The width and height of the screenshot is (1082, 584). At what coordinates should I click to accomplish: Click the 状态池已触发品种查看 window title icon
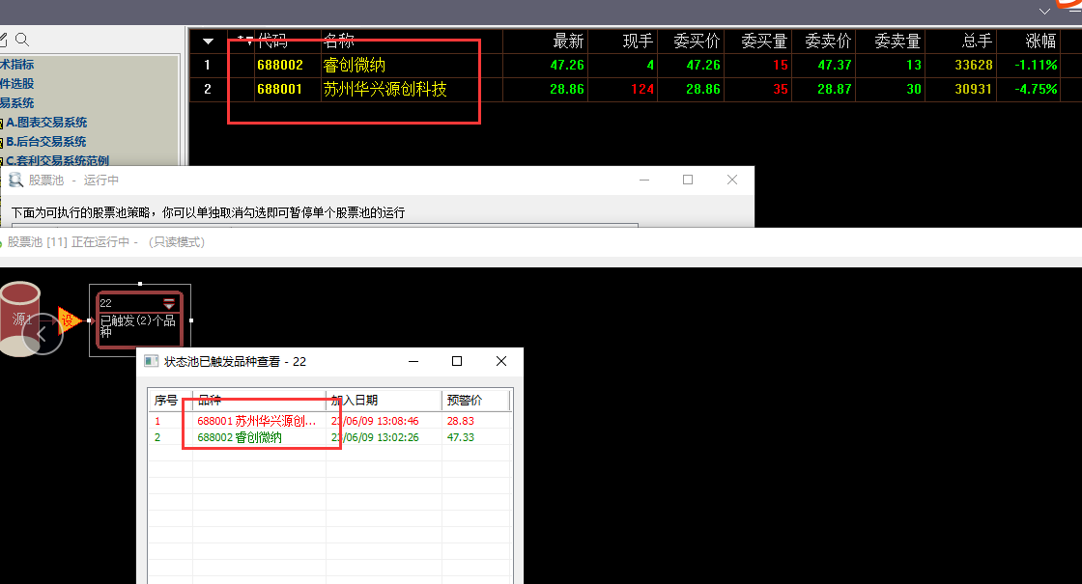[x=151, y=361]
